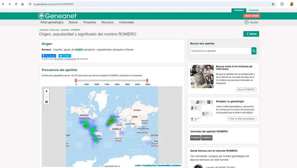The width and height of the screenshot is (297, 168).
Task: Focus the 'Introduzca un apellido' search field
Action: point(221,51)
